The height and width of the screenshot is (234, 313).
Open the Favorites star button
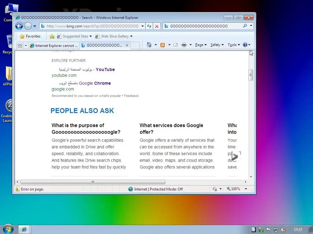(x=30, y=36)
